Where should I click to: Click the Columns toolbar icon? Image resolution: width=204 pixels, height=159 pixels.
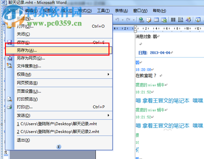click(x=173, y=20)
